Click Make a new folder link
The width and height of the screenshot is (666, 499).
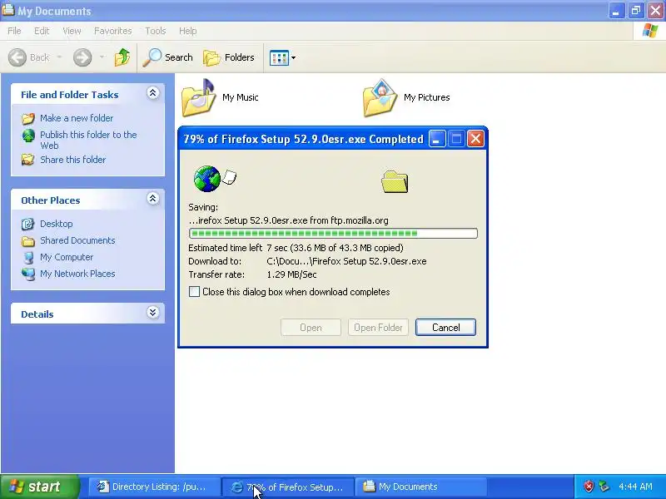coord(77,118)
